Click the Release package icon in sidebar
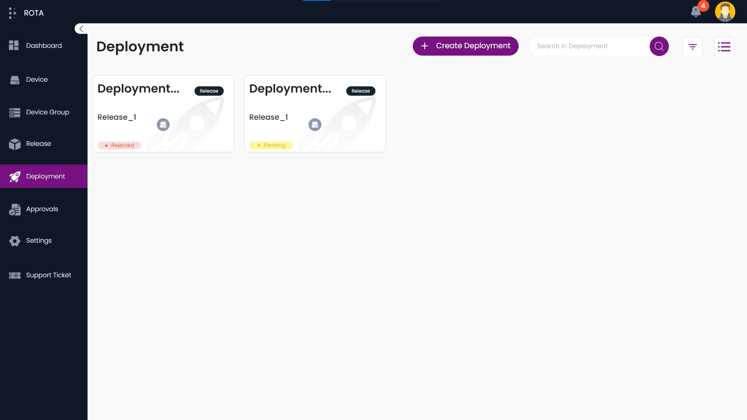 [14, 144]
